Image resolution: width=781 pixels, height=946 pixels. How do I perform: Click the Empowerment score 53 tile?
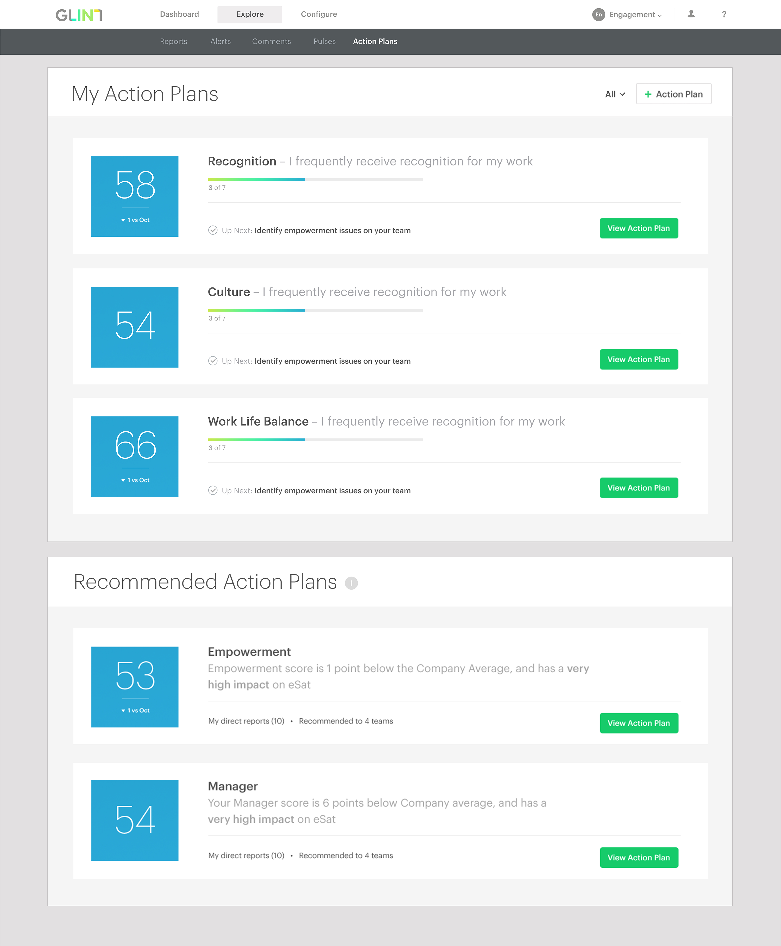coord(135,687)
